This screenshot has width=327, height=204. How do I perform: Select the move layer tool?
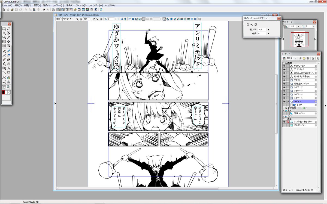tap(8, 42)
